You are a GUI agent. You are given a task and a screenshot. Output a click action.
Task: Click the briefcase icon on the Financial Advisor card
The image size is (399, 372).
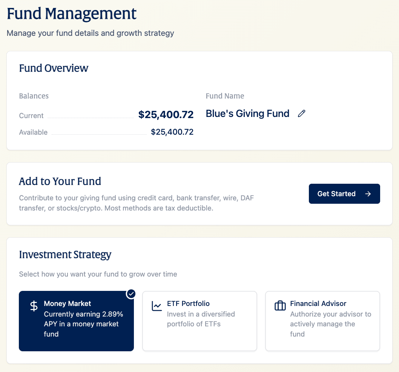coord(280,306)
